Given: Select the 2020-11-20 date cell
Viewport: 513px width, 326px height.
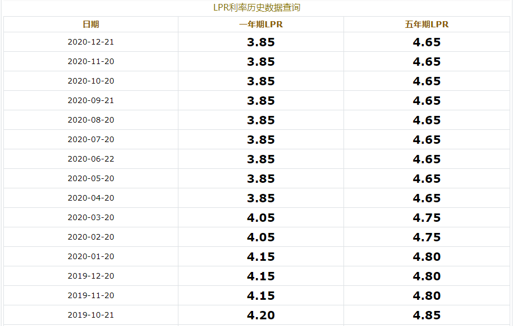Looking at the screenshot, I should [91, 61].
